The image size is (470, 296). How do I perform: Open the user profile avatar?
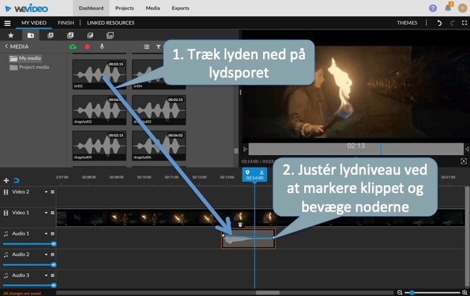[x=462, y=8]
